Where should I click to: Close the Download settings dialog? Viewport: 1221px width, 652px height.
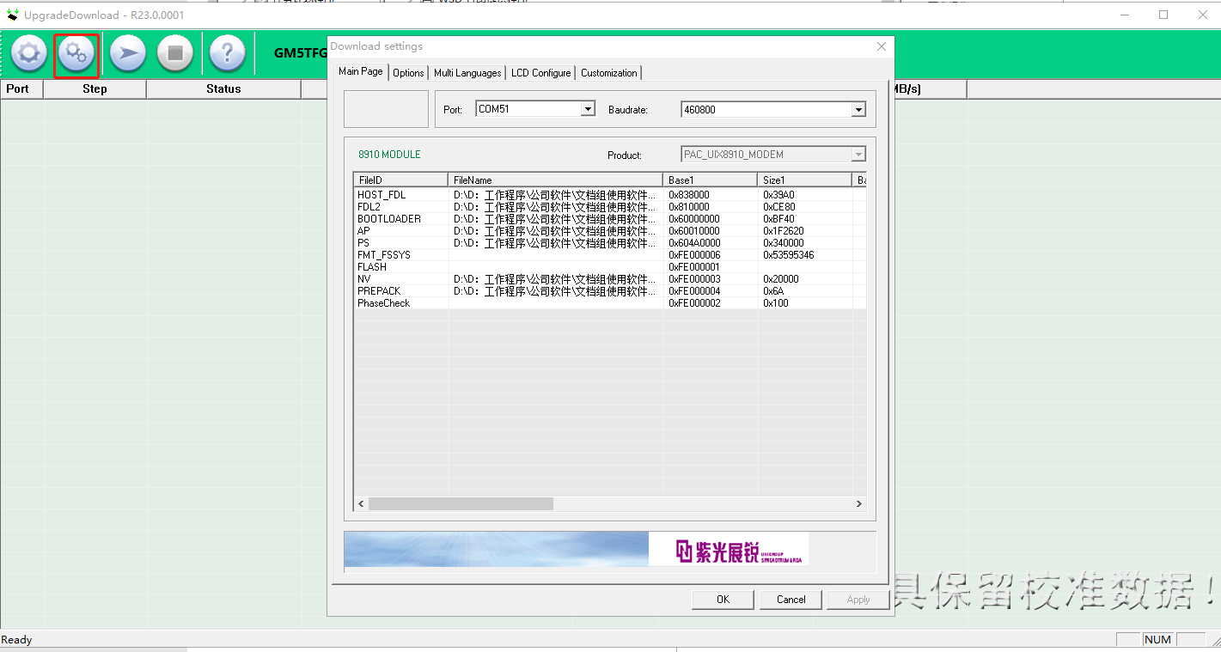881,46
